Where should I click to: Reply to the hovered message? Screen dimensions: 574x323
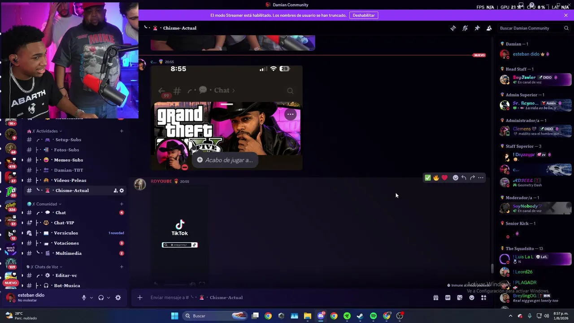click(x=464, y=178)
